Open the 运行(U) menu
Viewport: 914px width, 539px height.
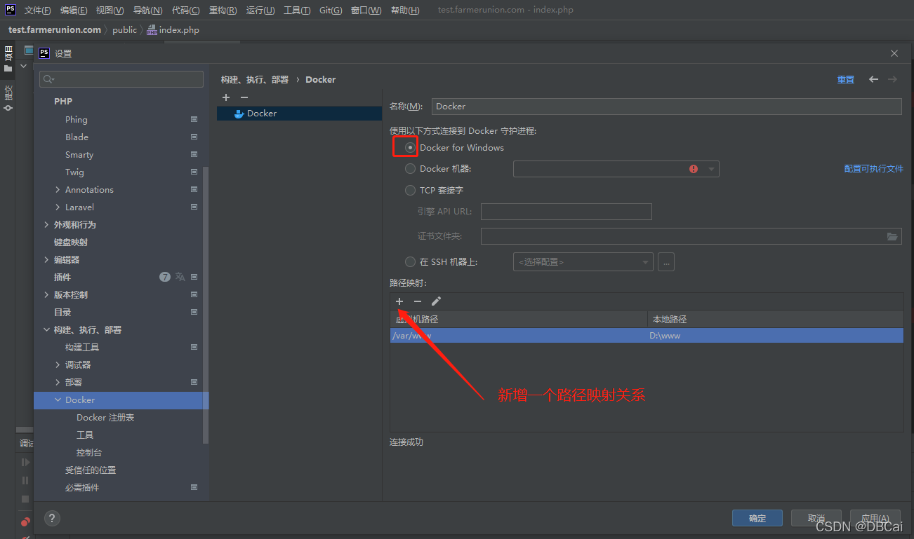click(260, 11)
